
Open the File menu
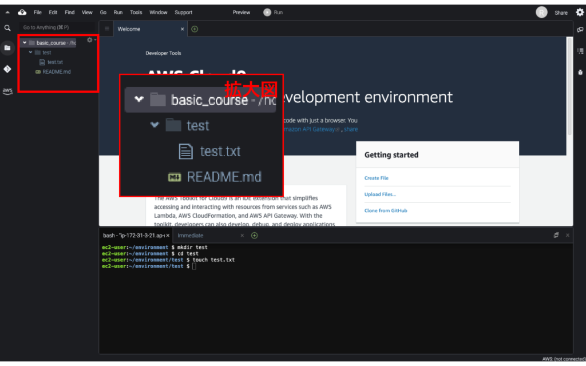pyautogui.click(x=38, y=13)
